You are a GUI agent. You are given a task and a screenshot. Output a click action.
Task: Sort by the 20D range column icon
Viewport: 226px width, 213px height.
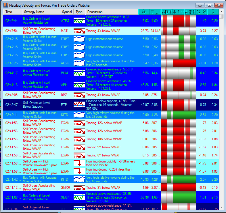tap(190, 12)
